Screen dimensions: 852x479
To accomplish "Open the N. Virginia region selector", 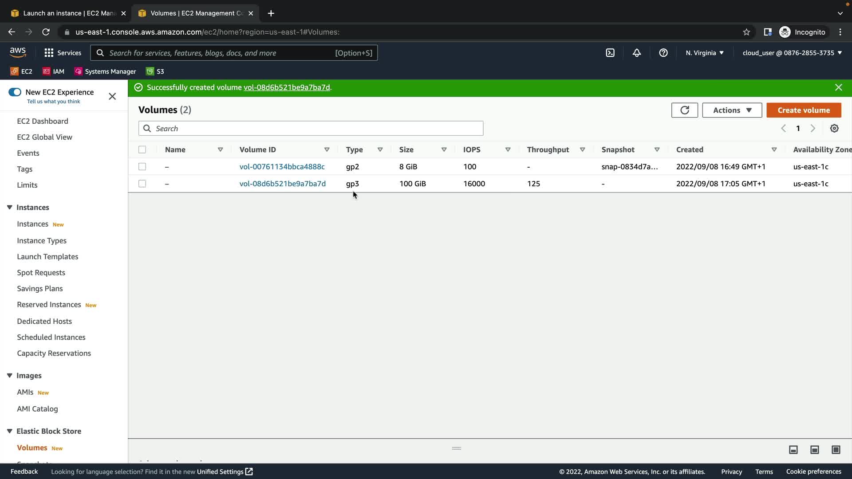I will [704, 53].
